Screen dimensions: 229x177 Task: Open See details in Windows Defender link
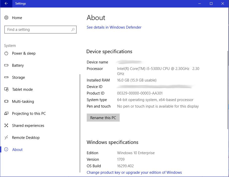point(114,27)
